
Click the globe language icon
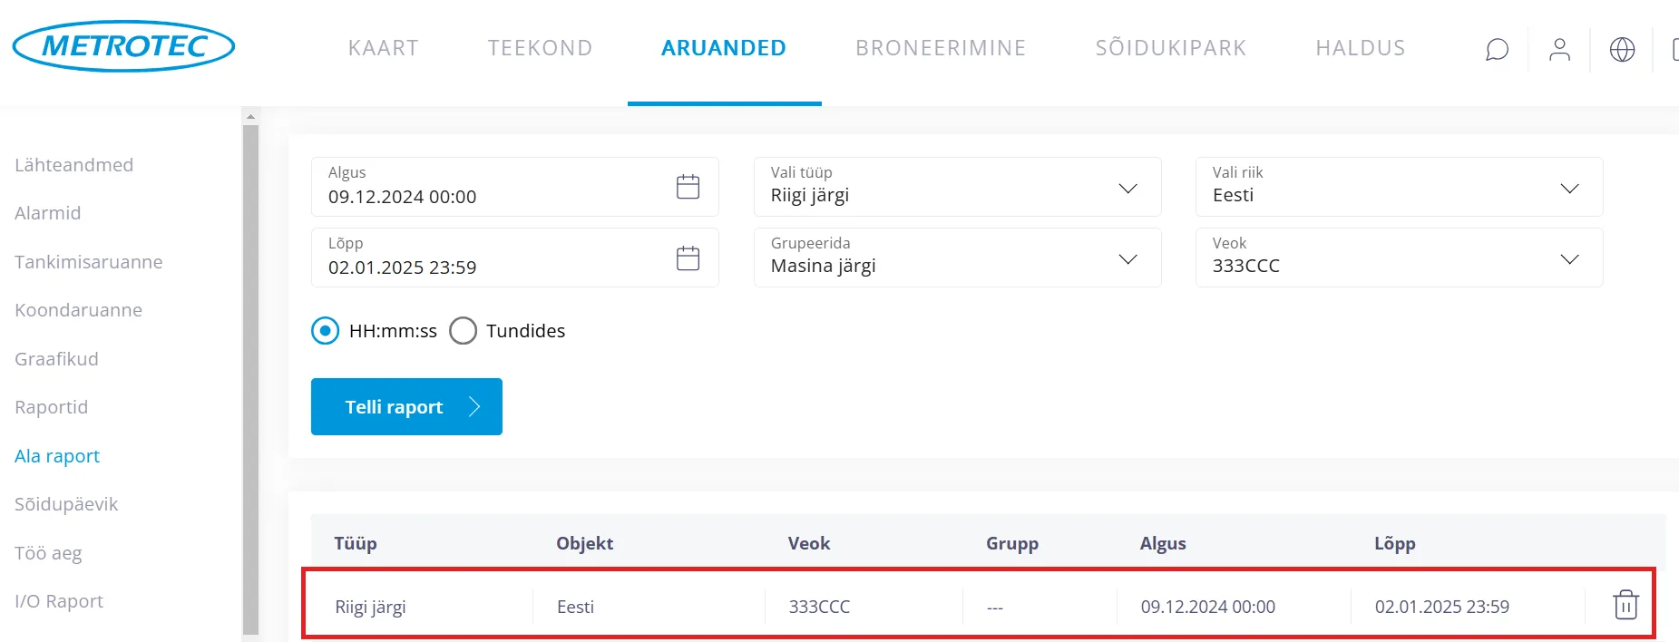click(x=1622, y=49)
